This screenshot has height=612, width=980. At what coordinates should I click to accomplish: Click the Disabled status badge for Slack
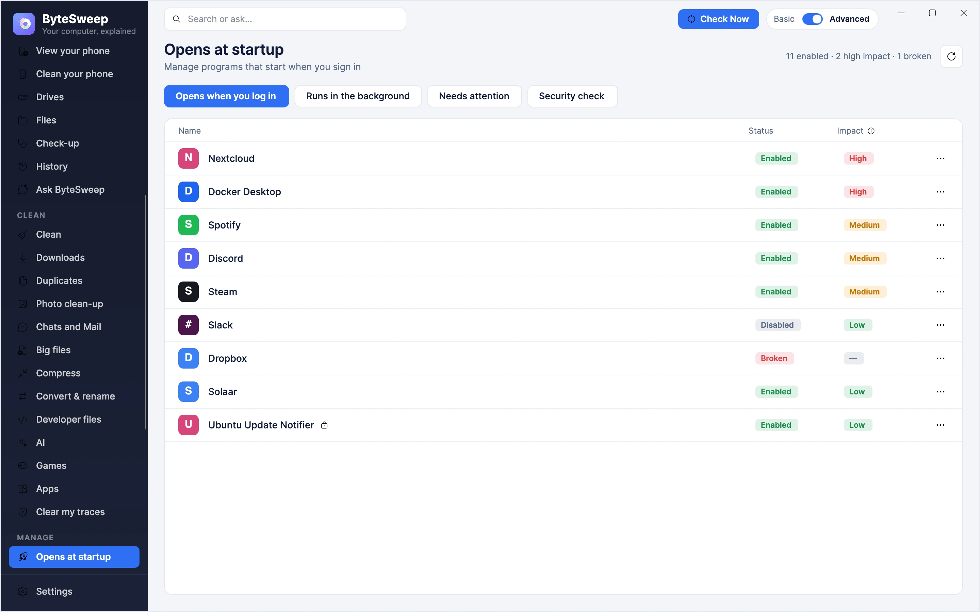(777, 325)
